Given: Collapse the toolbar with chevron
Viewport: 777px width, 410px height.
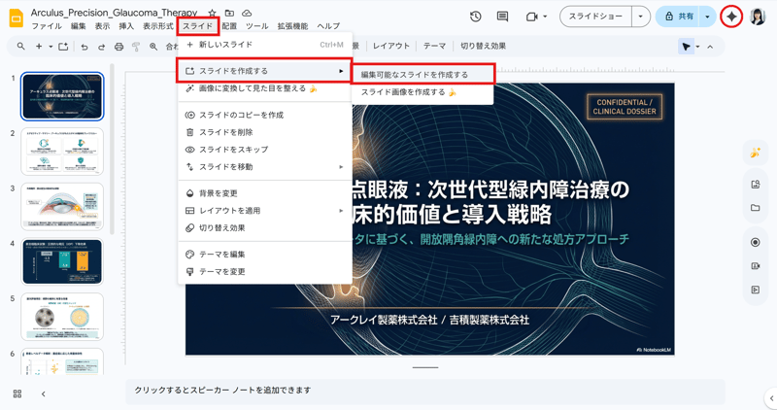Looking at the screenshot, I should [710, 47].
